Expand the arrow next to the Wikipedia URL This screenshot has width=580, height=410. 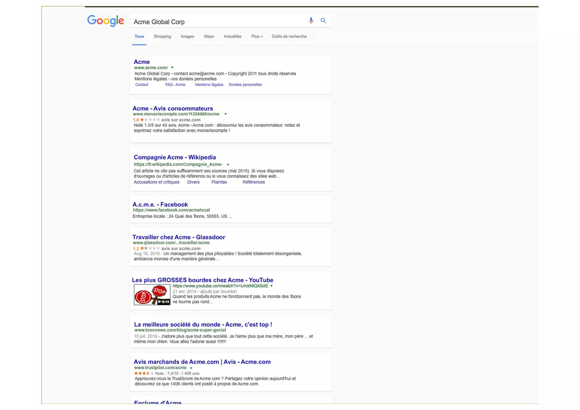(x=228, y=165)
